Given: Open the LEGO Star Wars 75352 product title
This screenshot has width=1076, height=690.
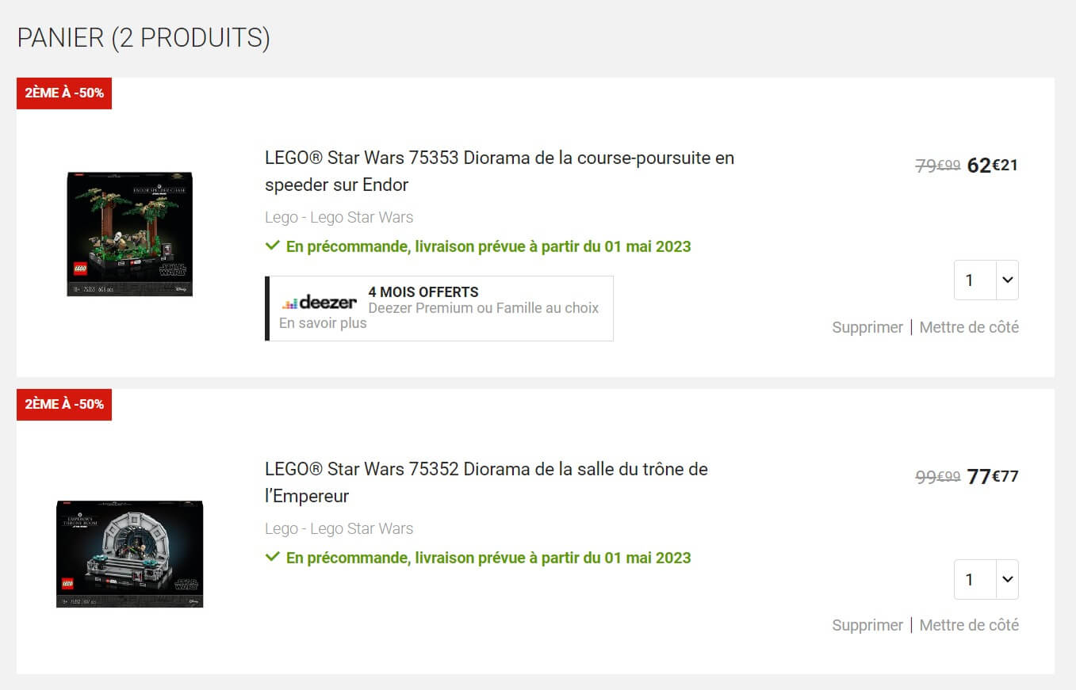Looking at the screenshot, I should [486, 482].
